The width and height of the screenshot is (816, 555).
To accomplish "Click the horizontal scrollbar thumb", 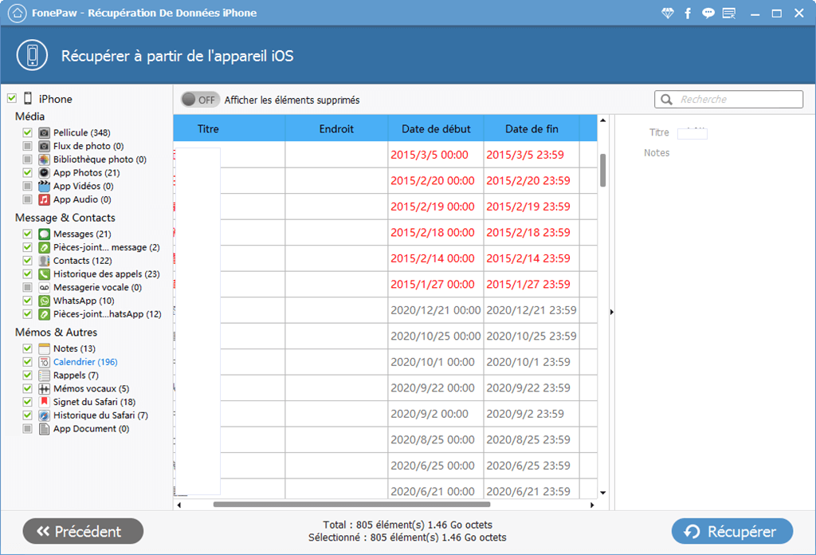I will [x=351, y=505].
